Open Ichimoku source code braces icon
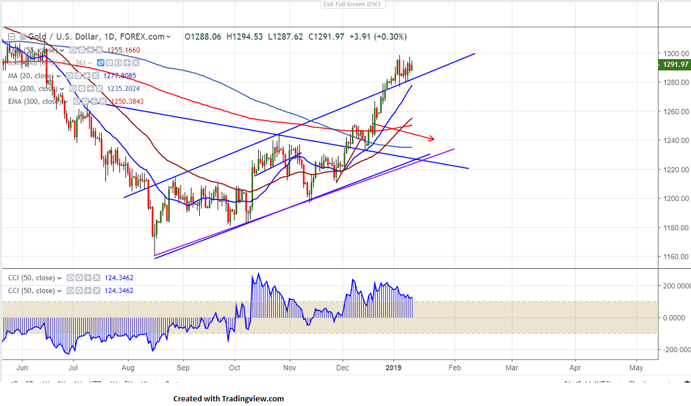The image size is (691, 406). [118, 63]
